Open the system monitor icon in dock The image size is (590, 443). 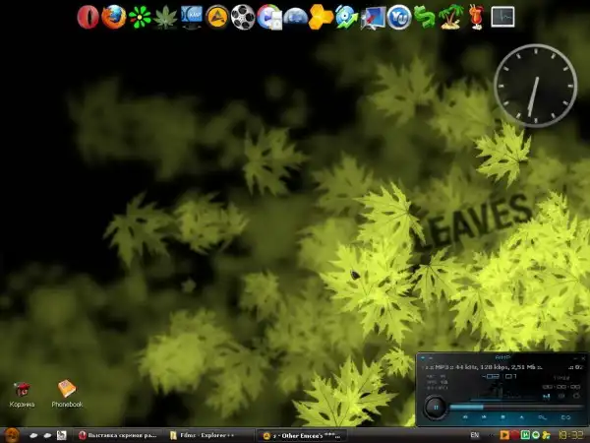[502, 17]
